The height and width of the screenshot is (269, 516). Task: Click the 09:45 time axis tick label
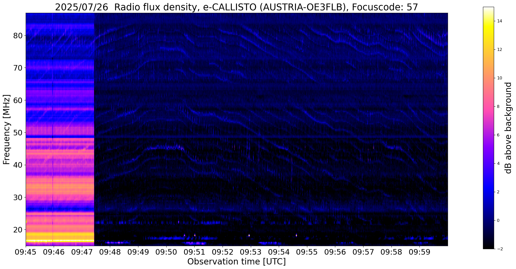(x=26, y=252)
